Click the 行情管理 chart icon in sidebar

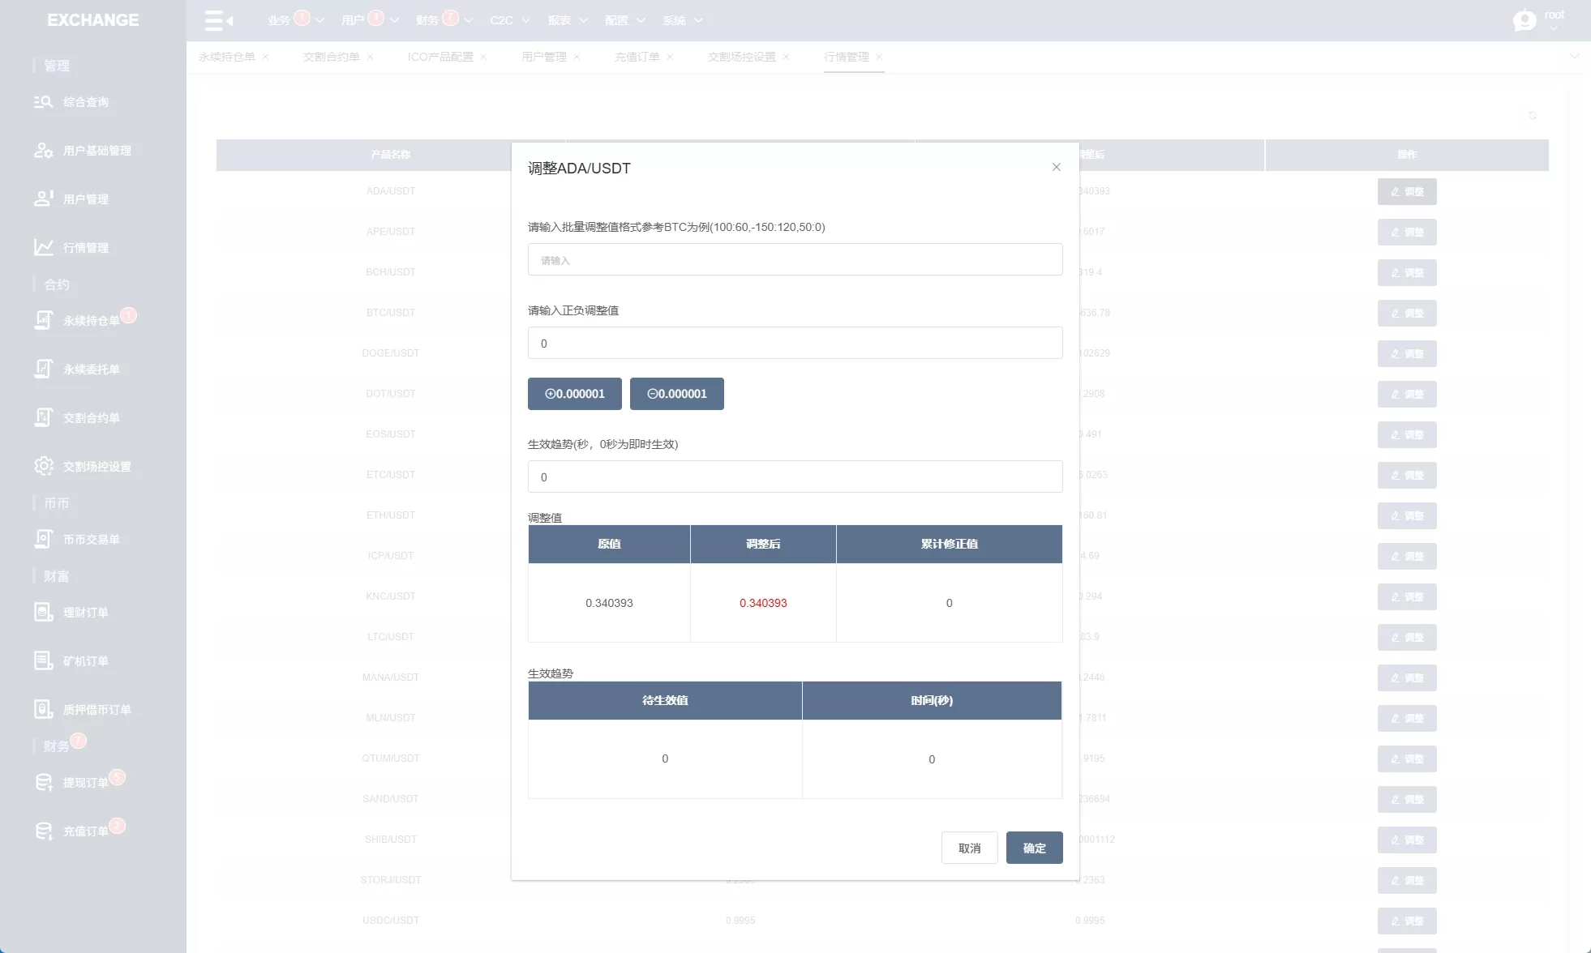(x=43, y=247)
